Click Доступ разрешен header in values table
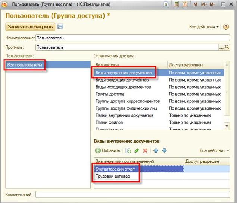Viewport: 237px width, 203px height. (207, 161)
